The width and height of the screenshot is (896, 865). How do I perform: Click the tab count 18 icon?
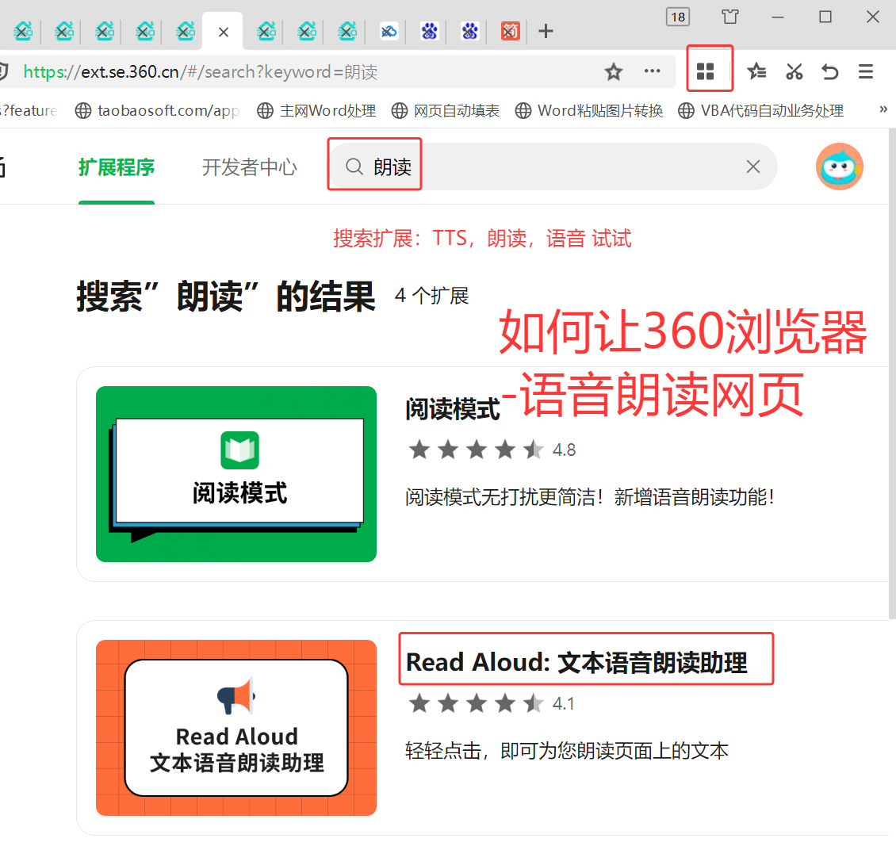point(678,17)
